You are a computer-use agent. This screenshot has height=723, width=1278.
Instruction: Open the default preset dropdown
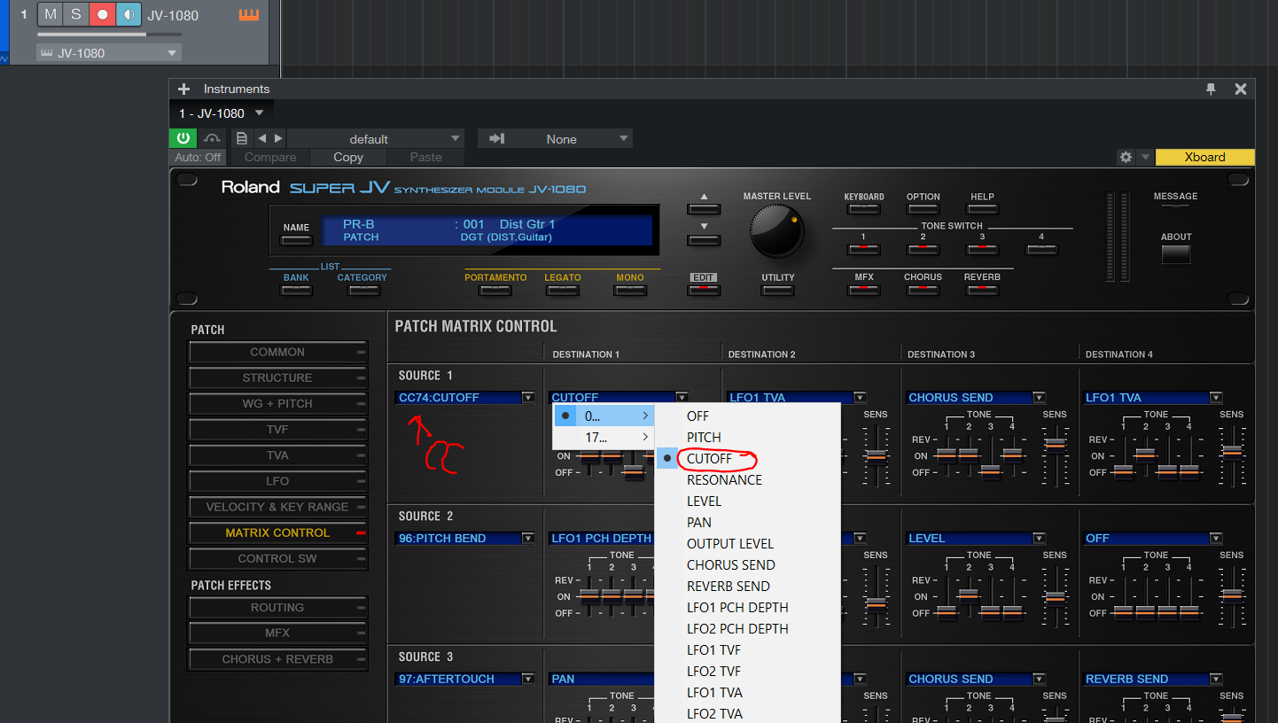tap(376, 138)
